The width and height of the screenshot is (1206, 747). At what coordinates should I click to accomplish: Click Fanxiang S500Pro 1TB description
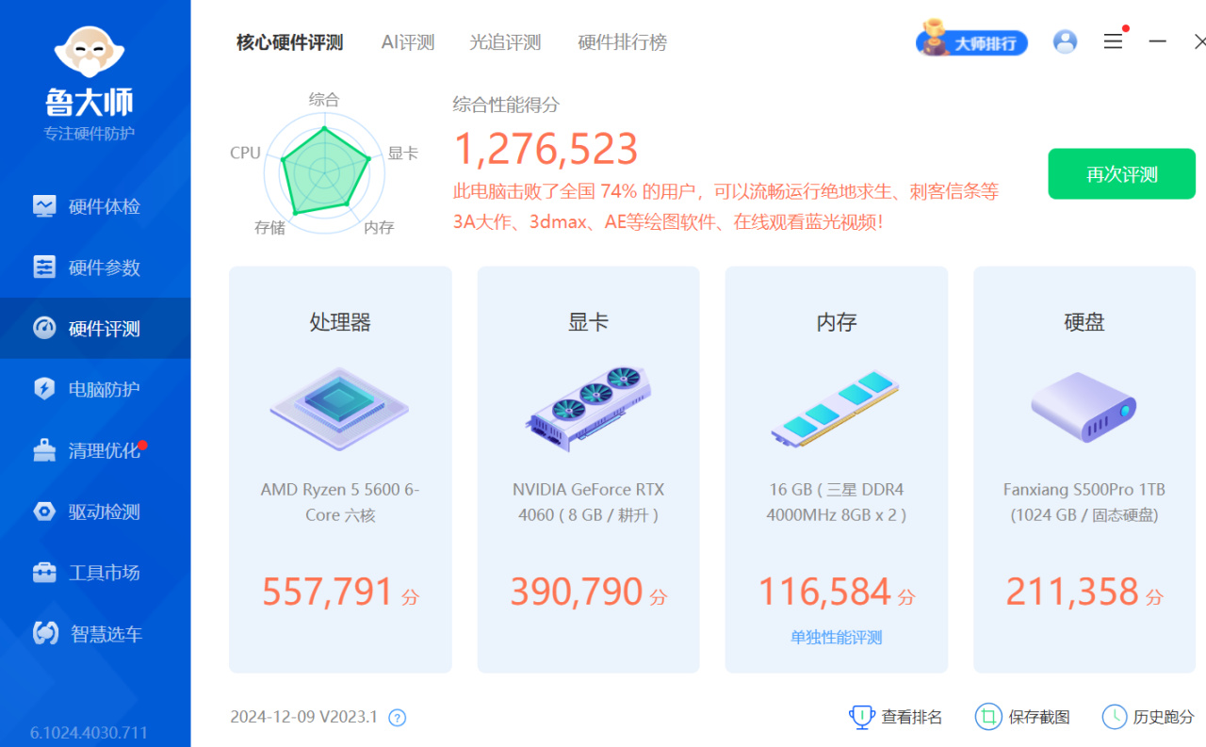click(1084, 502)
